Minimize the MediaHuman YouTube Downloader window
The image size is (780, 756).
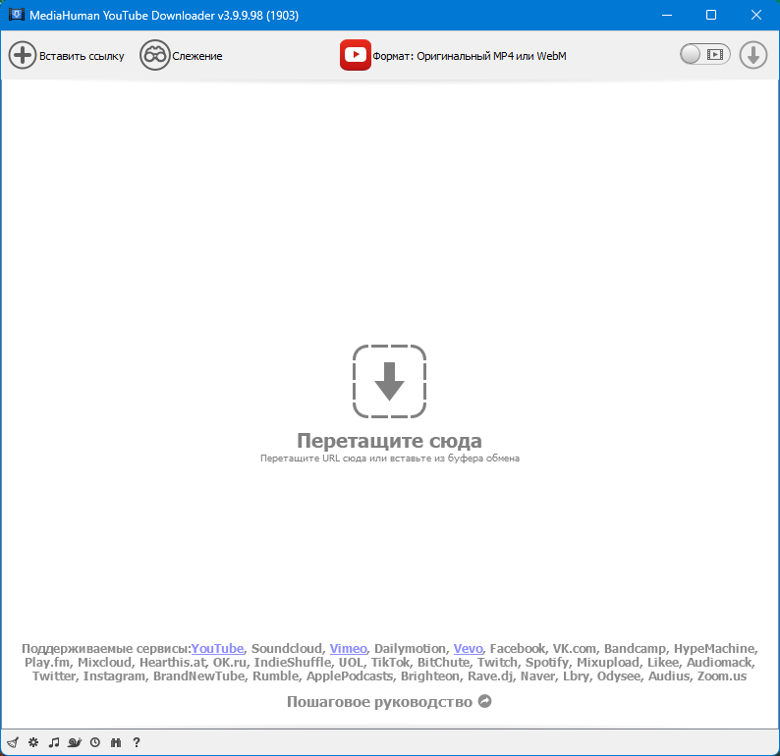coord(667,15)
